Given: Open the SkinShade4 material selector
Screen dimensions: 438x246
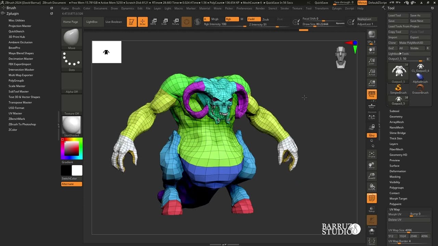Looking at the screenshot, I should 72,126.
